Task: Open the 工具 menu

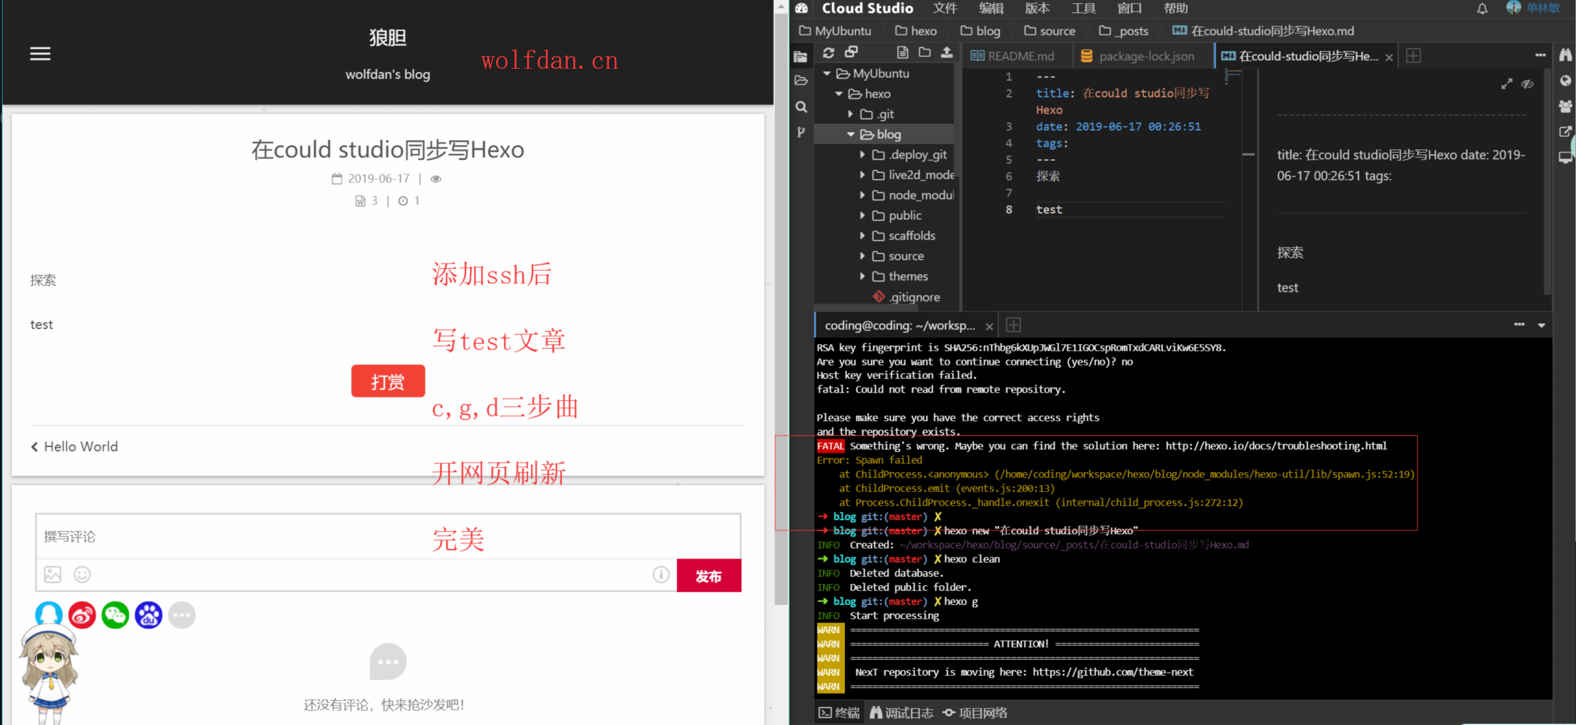Action: point(1083,9)
